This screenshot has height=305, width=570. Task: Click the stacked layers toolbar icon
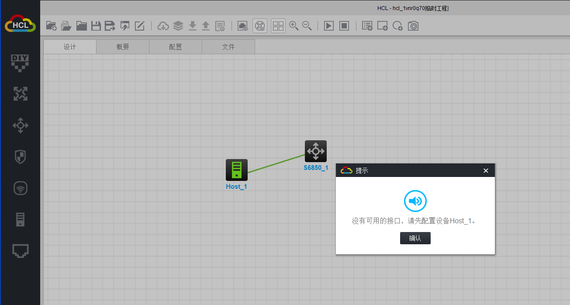pos(178,26)
